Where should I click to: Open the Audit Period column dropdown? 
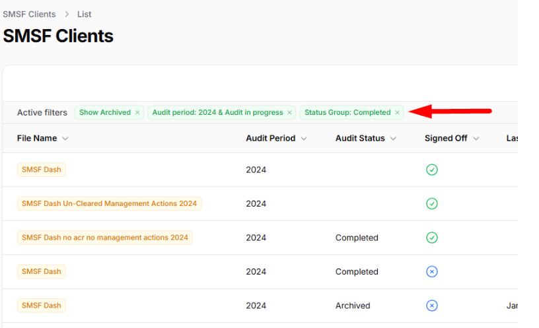pyautogui.click(x=303, y=139)
